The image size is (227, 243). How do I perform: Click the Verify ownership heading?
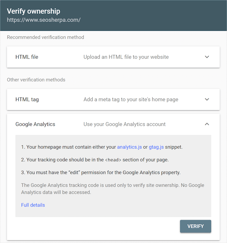[33, 11]
